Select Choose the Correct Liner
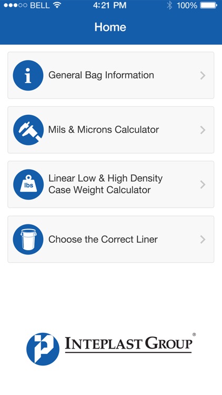Screen dimensions: 222x395 pyautogui.click(x=111, y=239)
